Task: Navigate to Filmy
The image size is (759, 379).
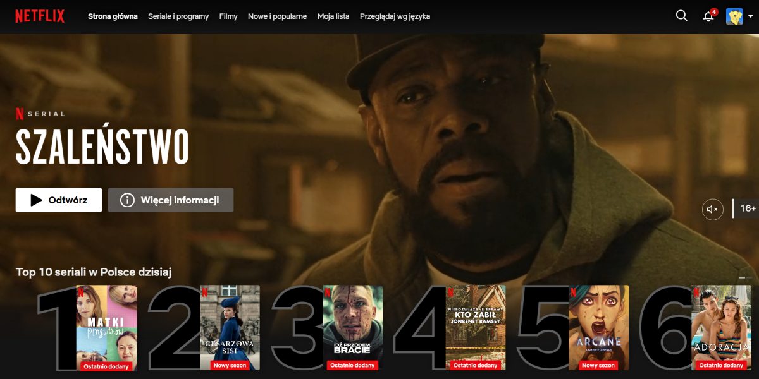Action: (228, 16)
